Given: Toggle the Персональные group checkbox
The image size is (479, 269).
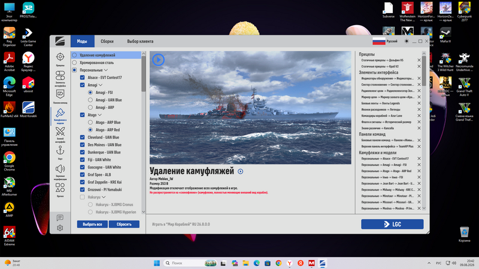Looking at the screenshot, I should pos(74,70).
